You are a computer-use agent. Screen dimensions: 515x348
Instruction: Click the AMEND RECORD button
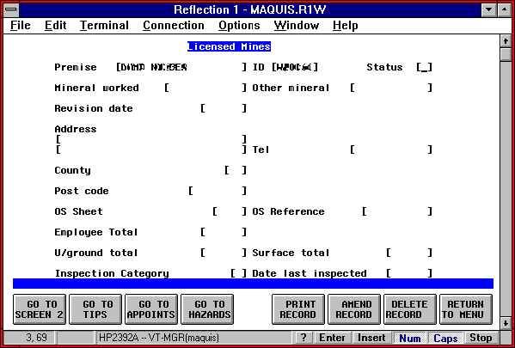point(354,309)
